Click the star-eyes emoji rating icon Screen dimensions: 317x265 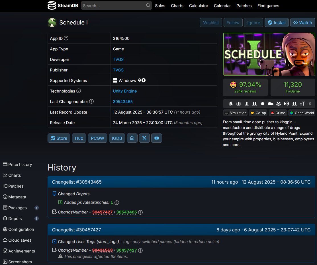click(233, 85)
